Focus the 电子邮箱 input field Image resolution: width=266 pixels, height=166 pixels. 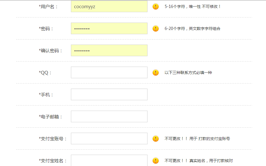click(x=109, y=117)
